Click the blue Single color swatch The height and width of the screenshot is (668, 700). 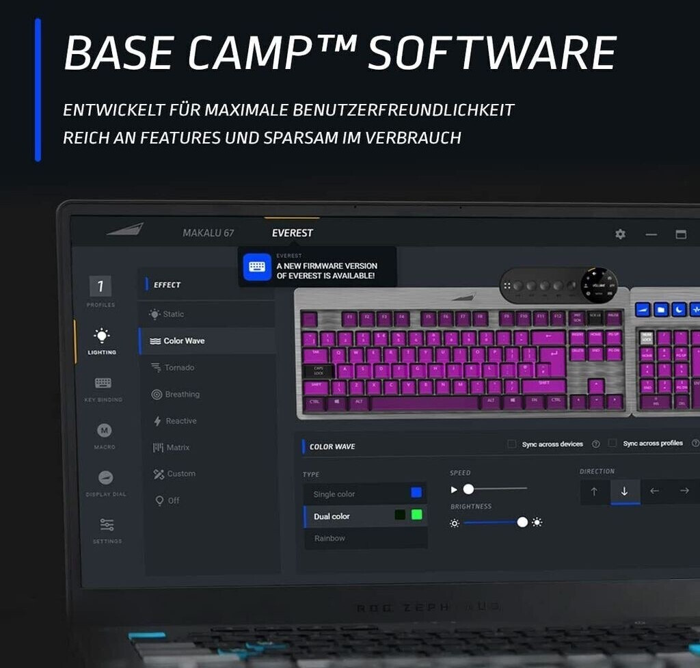click(x=416, y=492)
